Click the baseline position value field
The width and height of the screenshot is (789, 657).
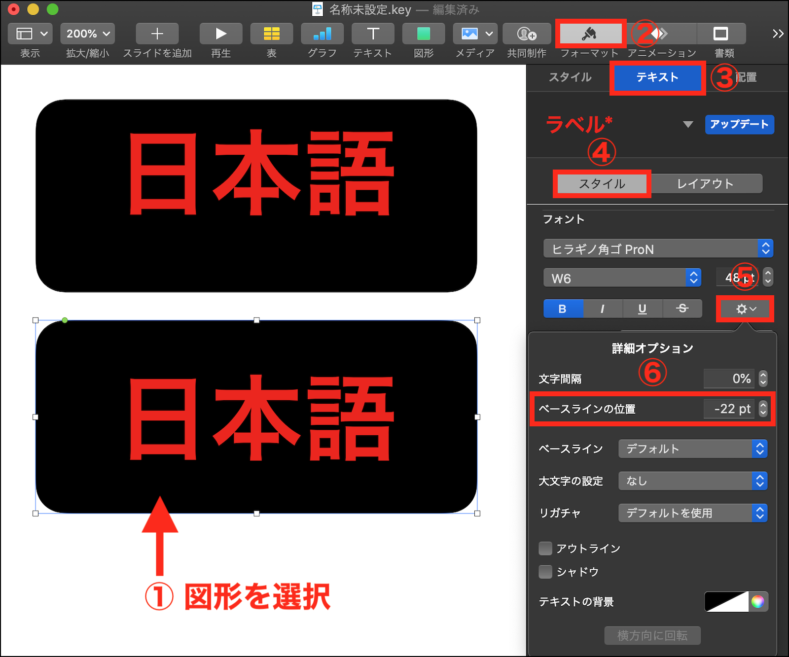pyautogui.click(x=729, y=409)
